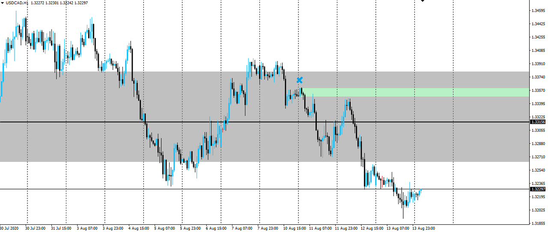Screen dimensions: 548x232
Task: Click the 13 Aug 23:00 time label
Action: pyautogui.click(x=424, y=228)
